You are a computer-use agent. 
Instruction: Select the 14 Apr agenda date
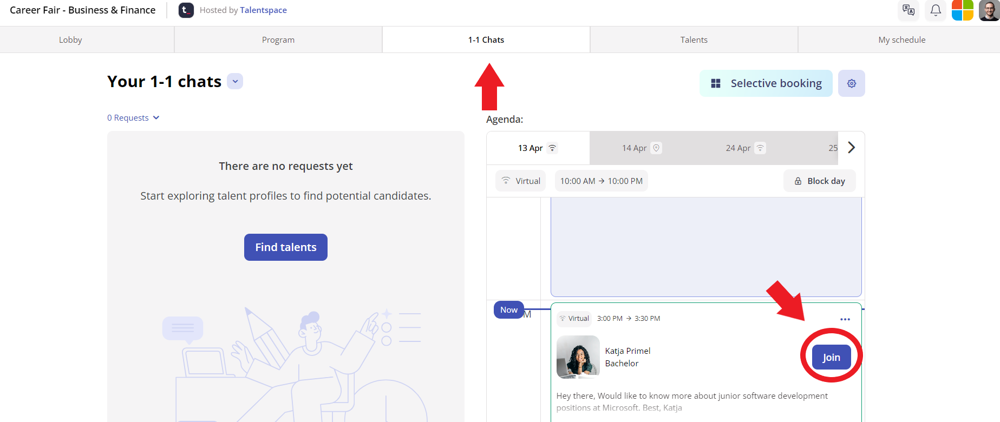pyautogui.click(x=642, y=148)
